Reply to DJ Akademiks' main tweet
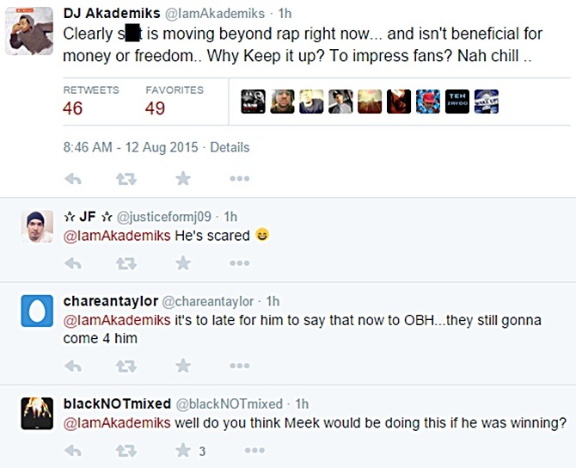Screen dimensions: 576x468 pos(73,179)
